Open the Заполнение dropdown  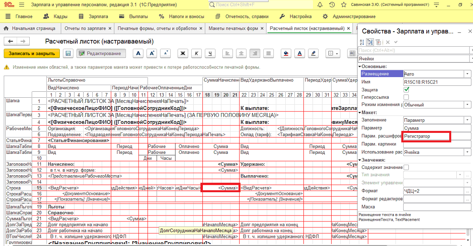point(467,120)
